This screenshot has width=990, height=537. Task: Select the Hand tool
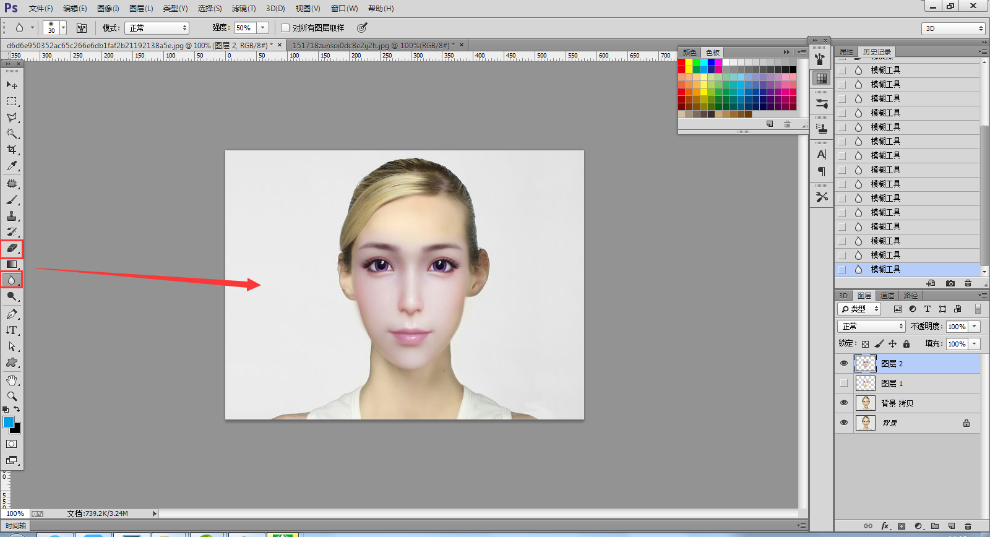tap(11, 380)
